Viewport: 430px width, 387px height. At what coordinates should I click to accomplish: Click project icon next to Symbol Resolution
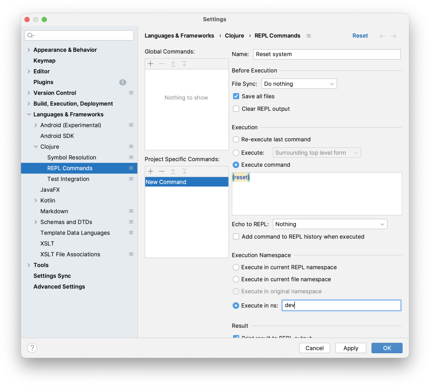pyautogui.click(x=131, y=157)
